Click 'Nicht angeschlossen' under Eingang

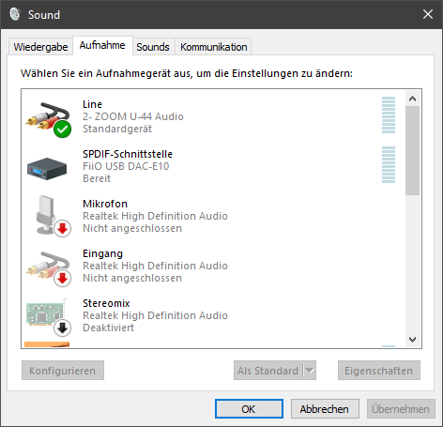(x=132, y=278)
